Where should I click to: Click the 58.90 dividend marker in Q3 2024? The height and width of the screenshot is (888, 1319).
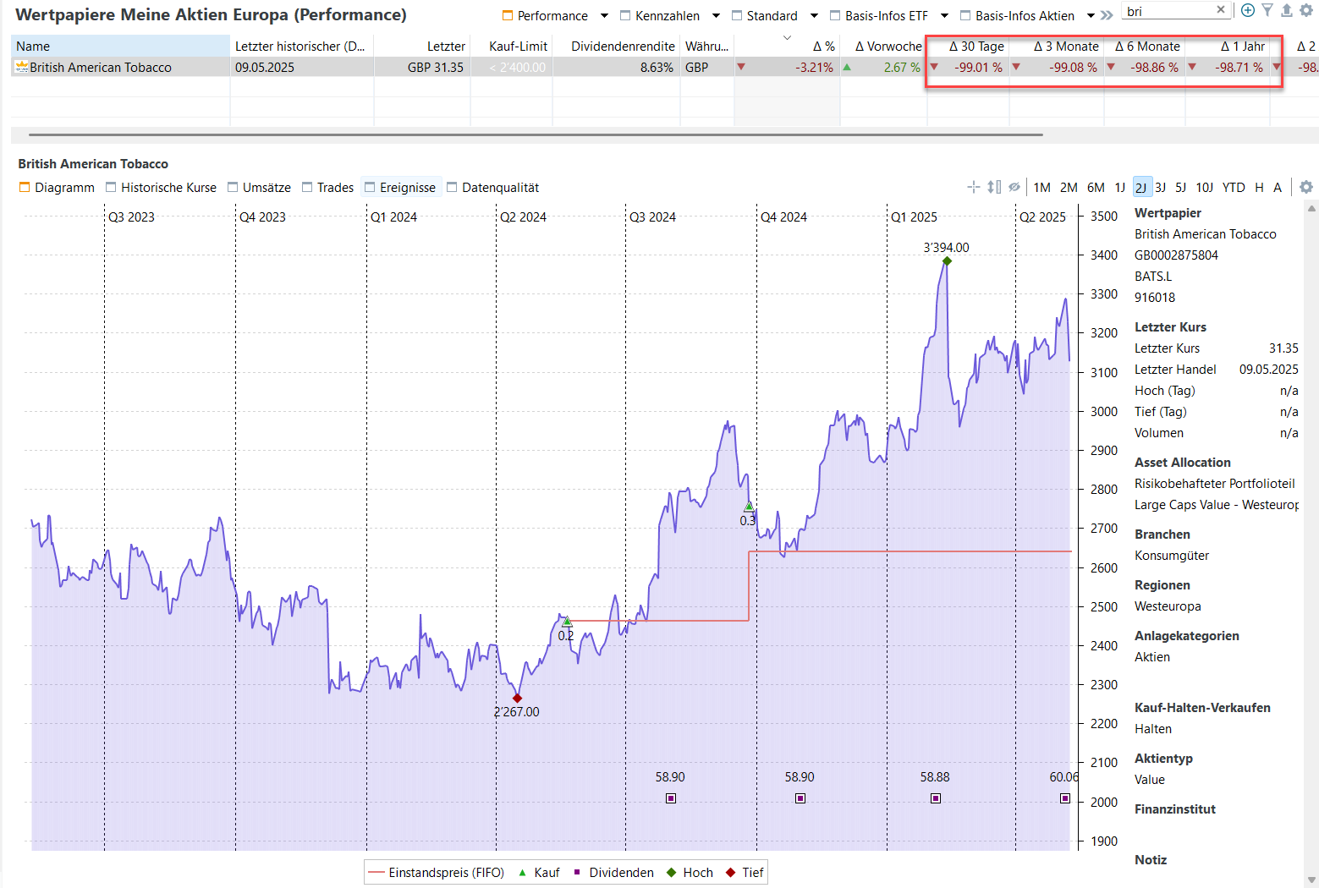(671, 798)
